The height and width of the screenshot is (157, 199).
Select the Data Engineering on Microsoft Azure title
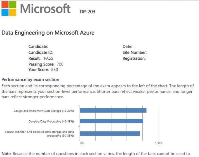click(x=48, y=33)
